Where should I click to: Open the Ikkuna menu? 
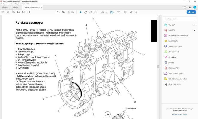click(22, 4)
